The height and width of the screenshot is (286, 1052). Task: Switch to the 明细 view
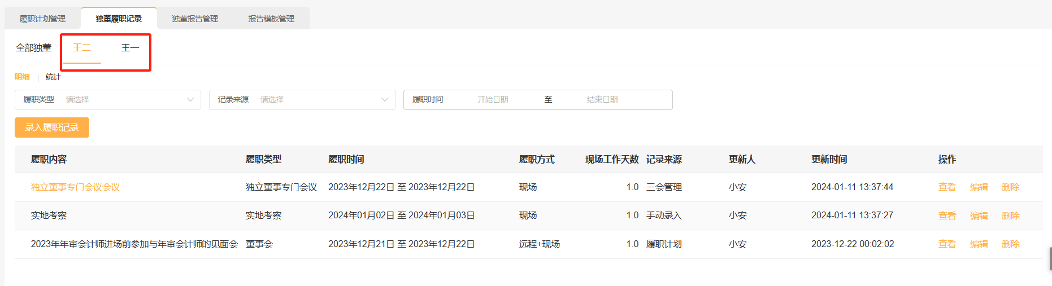22,77
